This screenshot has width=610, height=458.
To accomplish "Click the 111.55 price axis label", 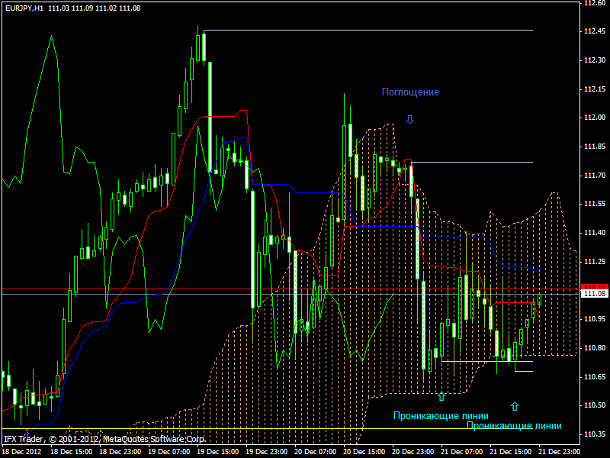I will 594,204.
